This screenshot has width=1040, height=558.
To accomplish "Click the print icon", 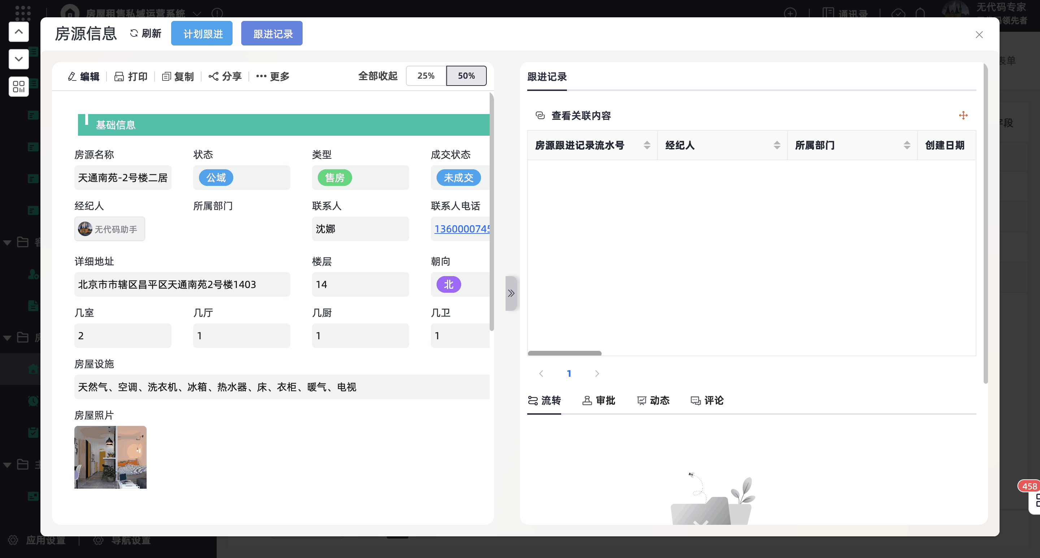I will [x=119, y=76].
